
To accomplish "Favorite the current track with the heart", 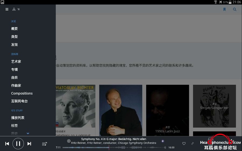I will pyautogui.click(x=184, y=143).
